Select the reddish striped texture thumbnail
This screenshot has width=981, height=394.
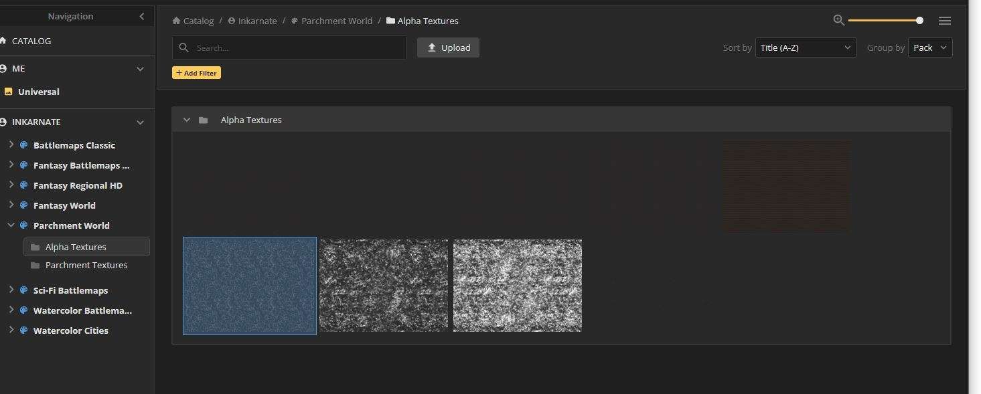pyautogui.click(x=787, y=185)
